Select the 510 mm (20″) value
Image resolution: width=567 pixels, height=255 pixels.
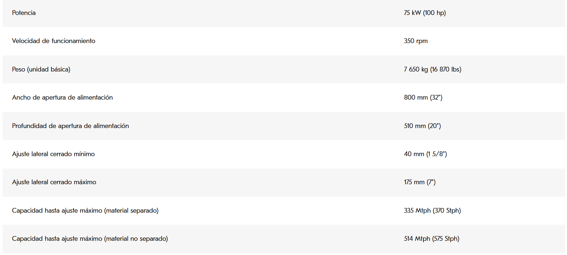tap(422, 126)
